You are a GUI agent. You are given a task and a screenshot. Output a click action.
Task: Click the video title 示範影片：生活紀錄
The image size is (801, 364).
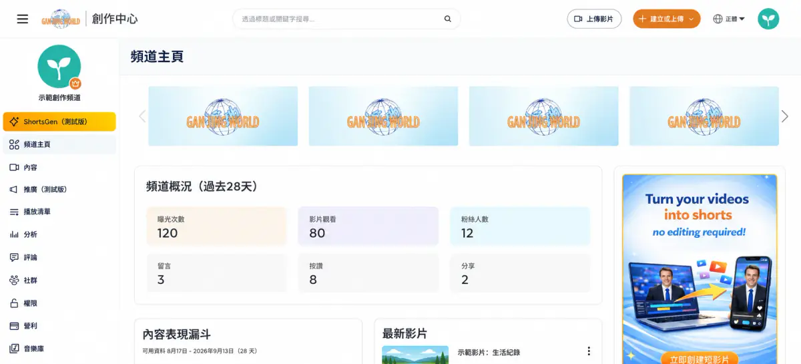click(x=489, y=353)
